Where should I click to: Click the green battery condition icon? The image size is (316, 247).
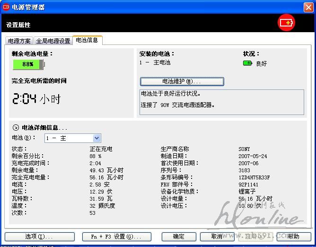248,63
